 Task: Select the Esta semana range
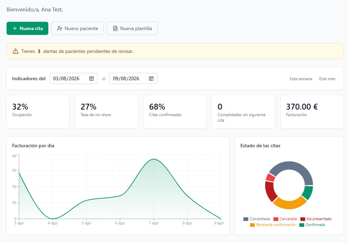pyautogui.click(x=301, y=79)
